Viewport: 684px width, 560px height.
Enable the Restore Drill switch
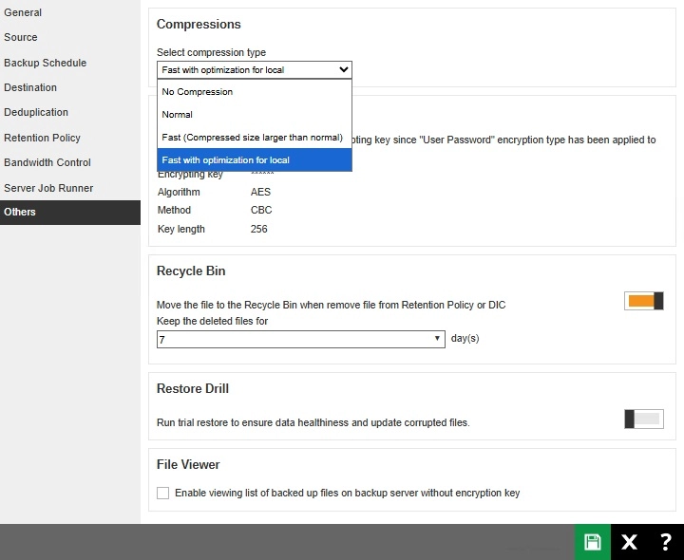pyautogui.click(x=644, y=419)
